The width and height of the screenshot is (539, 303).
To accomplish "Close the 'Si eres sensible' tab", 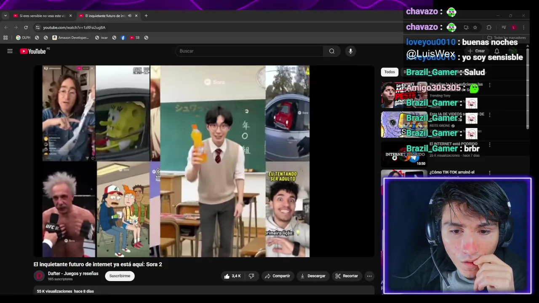I will pos(71,16).
